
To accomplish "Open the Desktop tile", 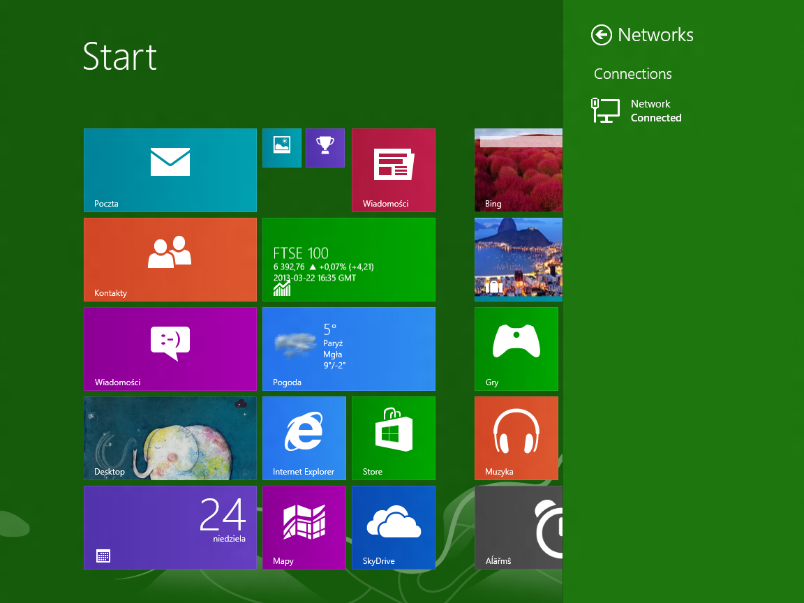I will [170, 438].
